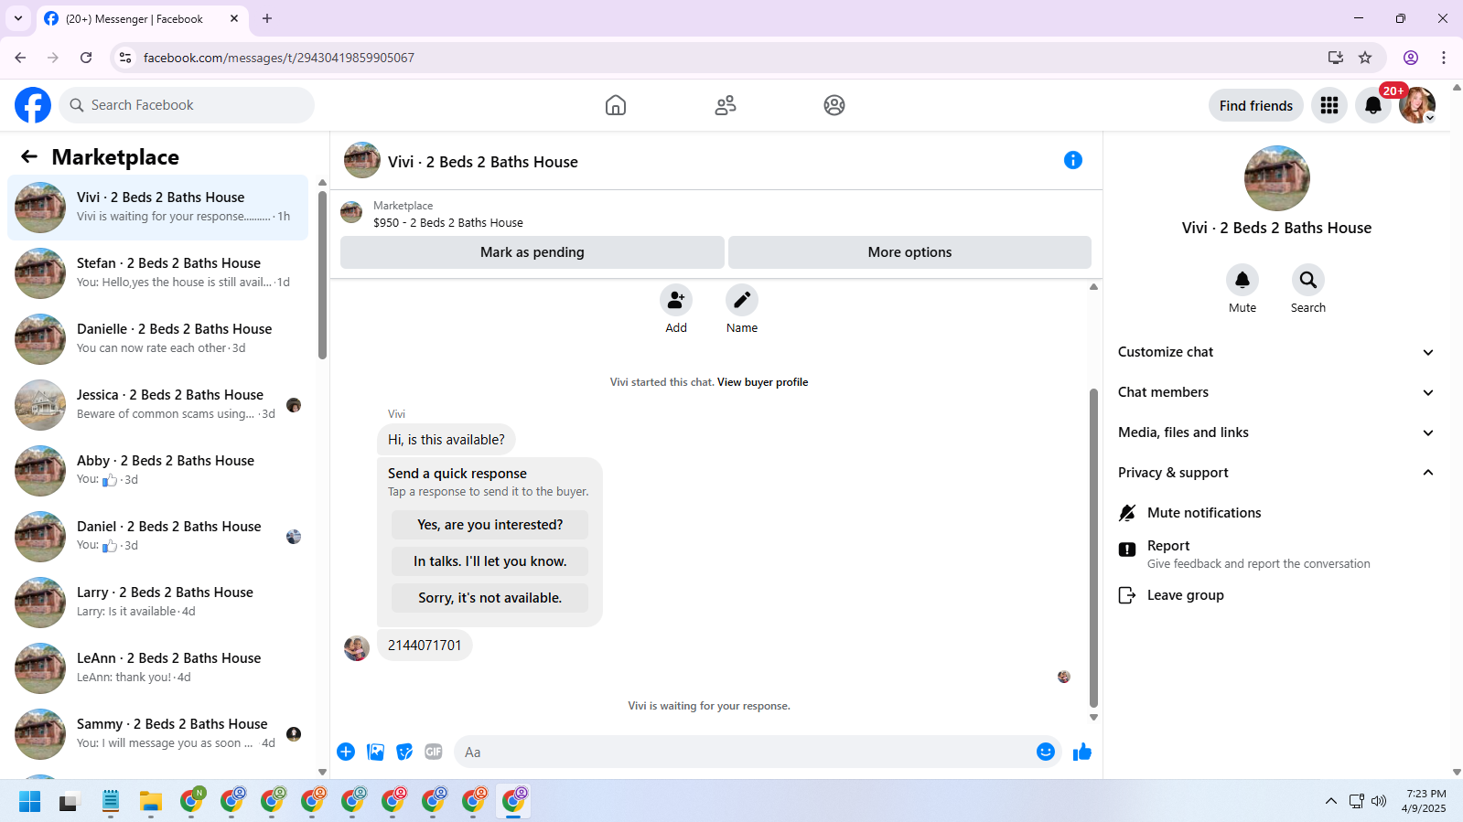The image size is (1463, 822).
Task: Click the browser address bar URL
Action: (278, 58)
